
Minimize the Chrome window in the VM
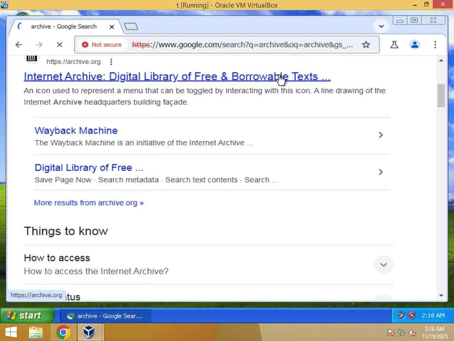[x=400, y=20]
